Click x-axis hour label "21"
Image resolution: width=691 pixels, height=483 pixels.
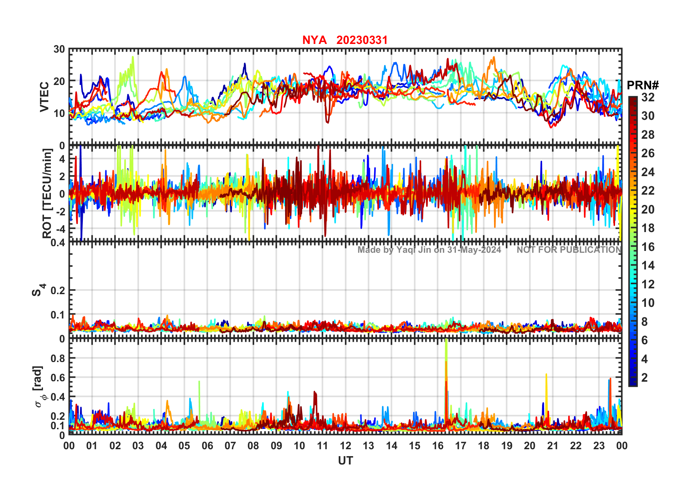553,446
